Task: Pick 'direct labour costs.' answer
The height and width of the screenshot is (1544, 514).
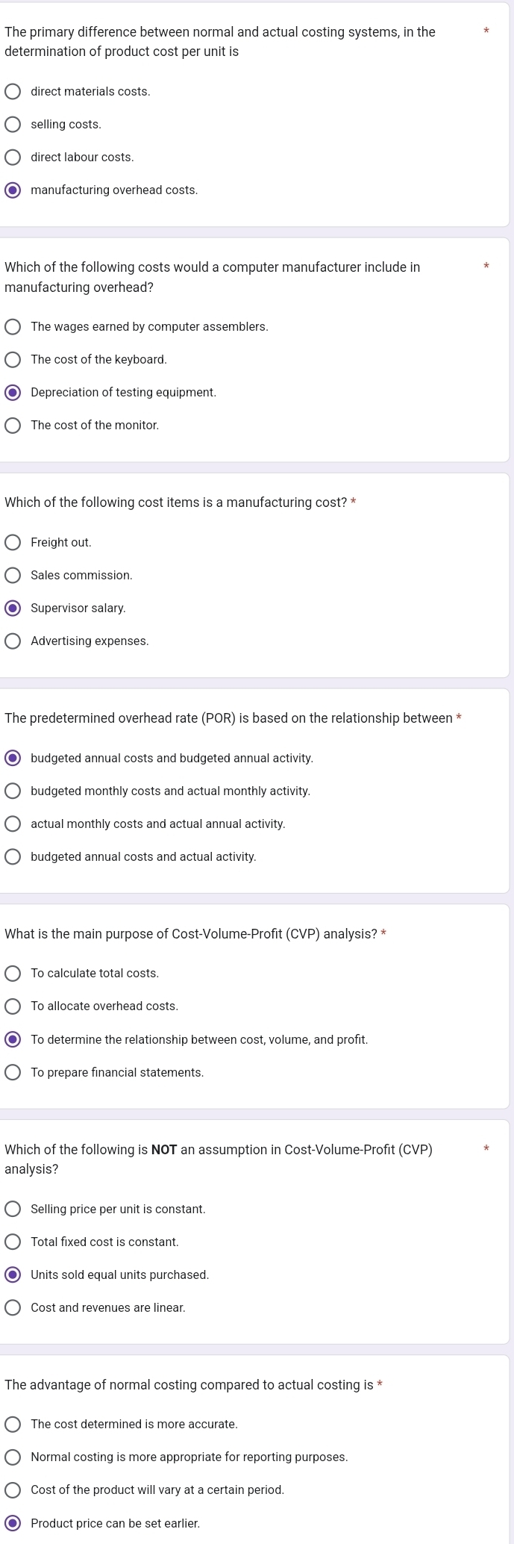Action: (x=13, y=158)
